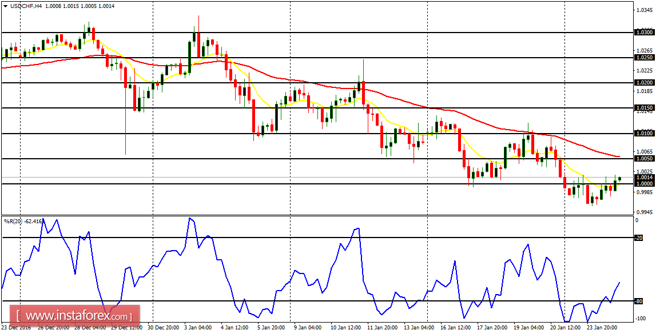The width and height of the screenshot is (656, 334).
Task: Click the 1.0065 price scale value
Action: [643, 151]
